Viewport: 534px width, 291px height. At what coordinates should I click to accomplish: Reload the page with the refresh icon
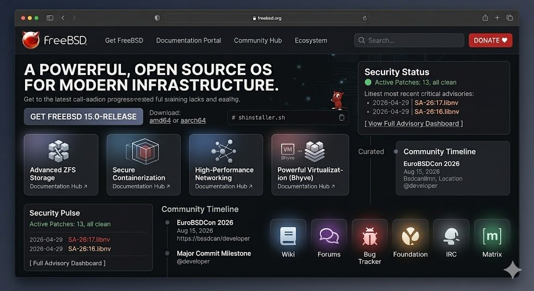365,18
